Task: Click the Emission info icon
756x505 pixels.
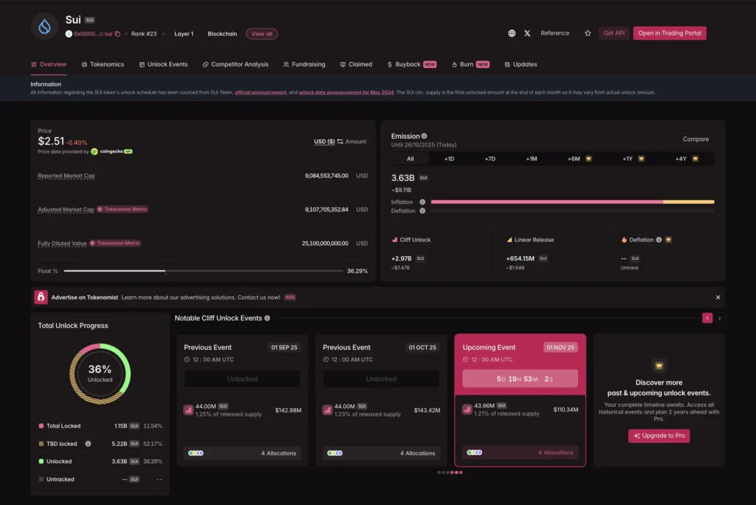Action: click(425, 136)
